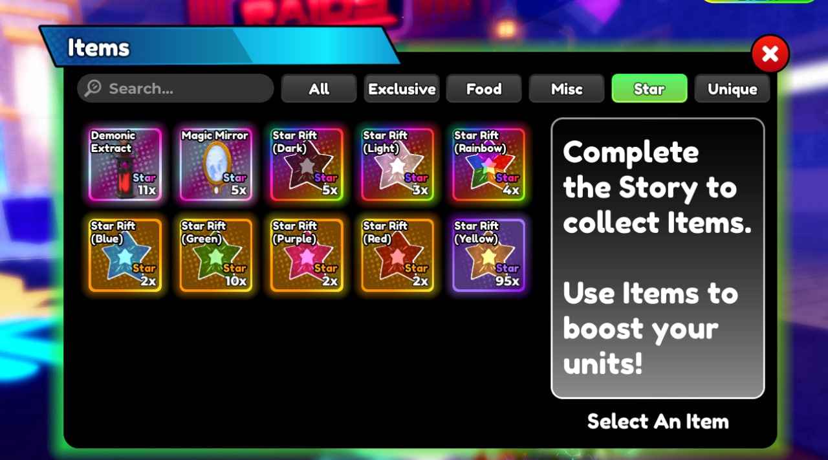Show the Food category tab
Image resolution: width=828 pixels, height=460 pixels.
point(484,89)
